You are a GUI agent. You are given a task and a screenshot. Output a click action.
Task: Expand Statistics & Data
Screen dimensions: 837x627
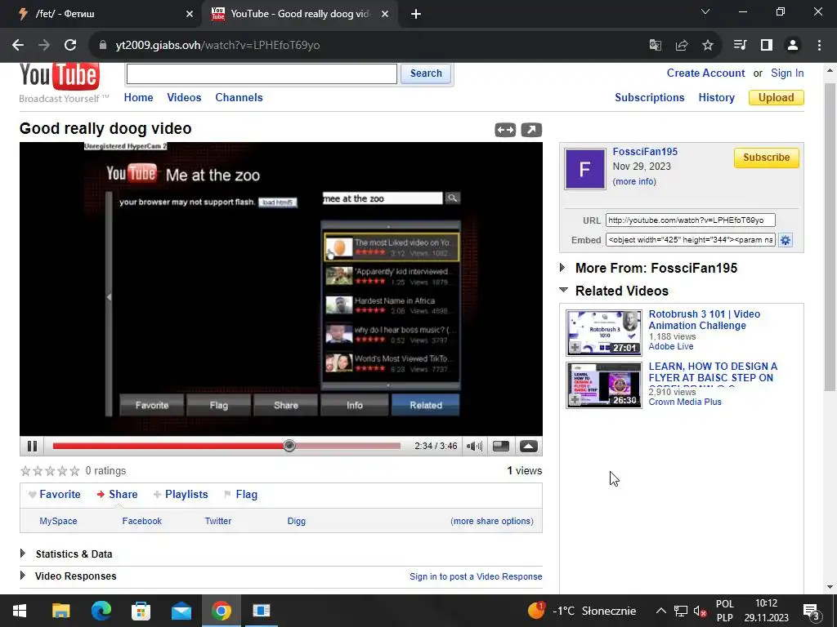pyautogui.click(x=22, y=554)
